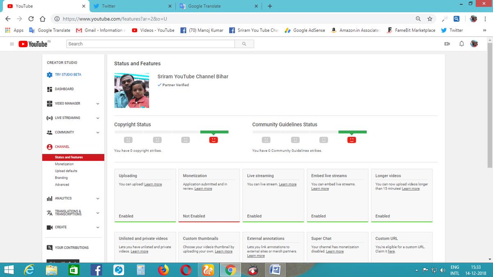Select Monetization in the Channel submenu
Viewport: 493px width, 277px height.
(65, 164)
